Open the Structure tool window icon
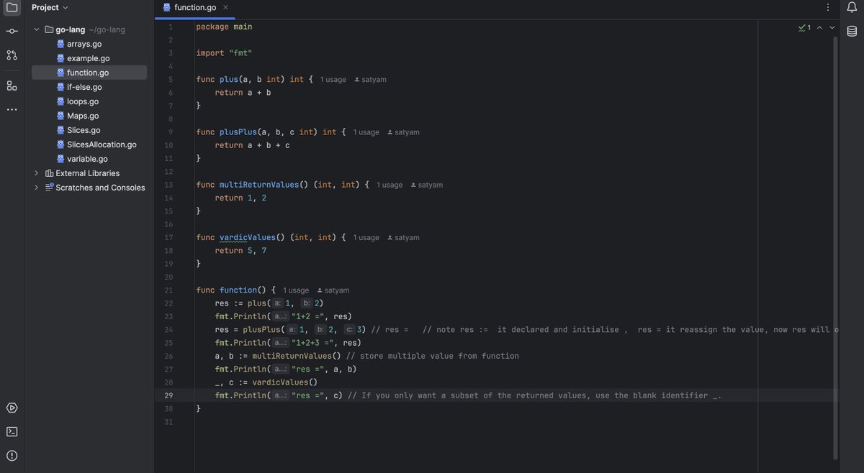This screenshot has width=864, height=473. tap(12, 86)
